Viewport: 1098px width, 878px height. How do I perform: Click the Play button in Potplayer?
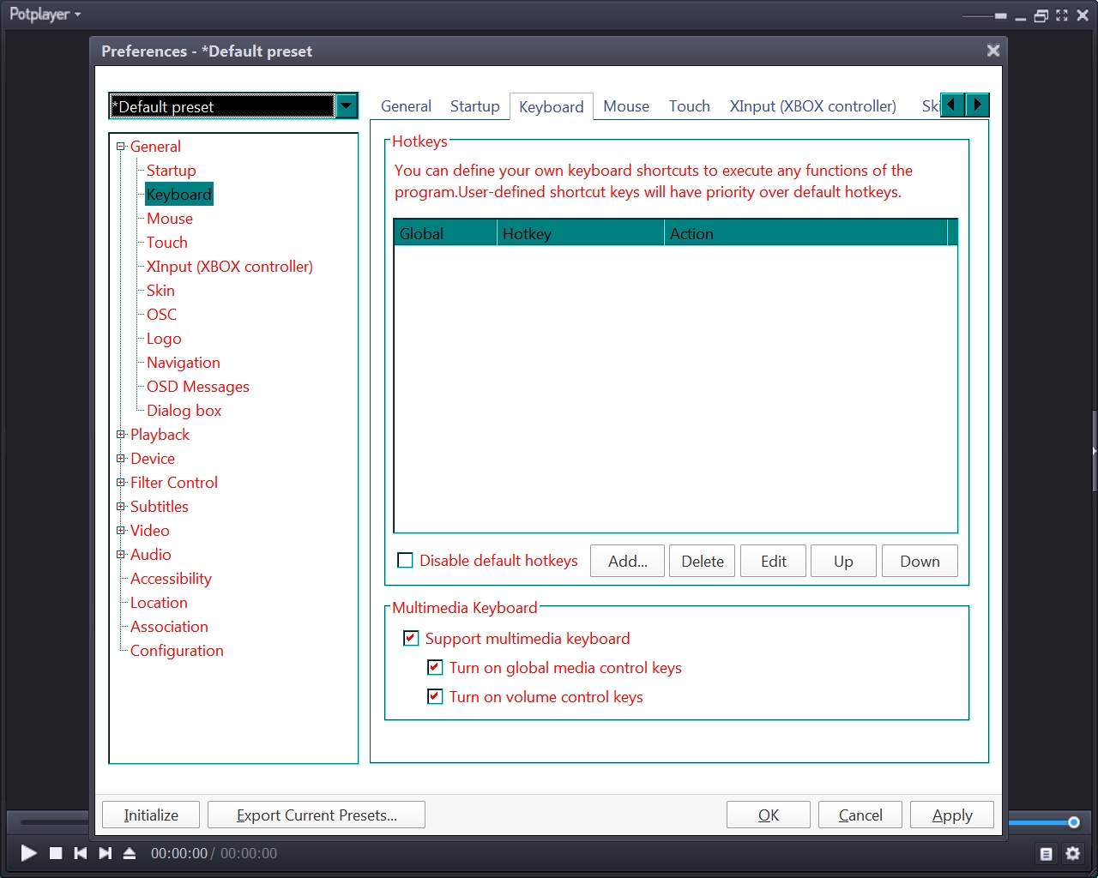(x=28, y=853)
